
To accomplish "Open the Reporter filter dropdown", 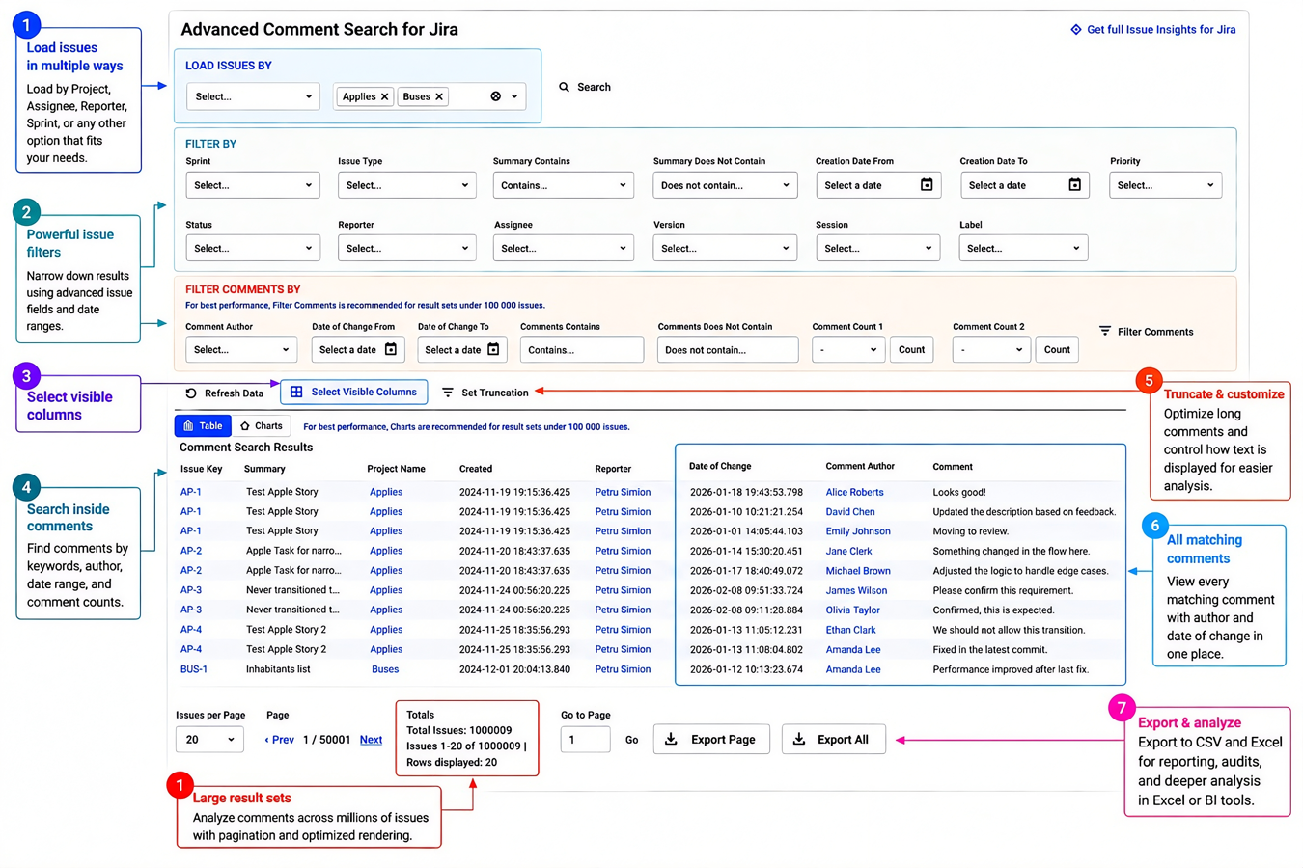I will click(x=407, y=248).
